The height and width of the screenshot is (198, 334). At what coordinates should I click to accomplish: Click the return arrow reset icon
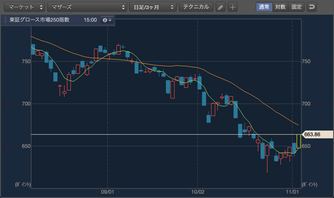tap(312, 7)
